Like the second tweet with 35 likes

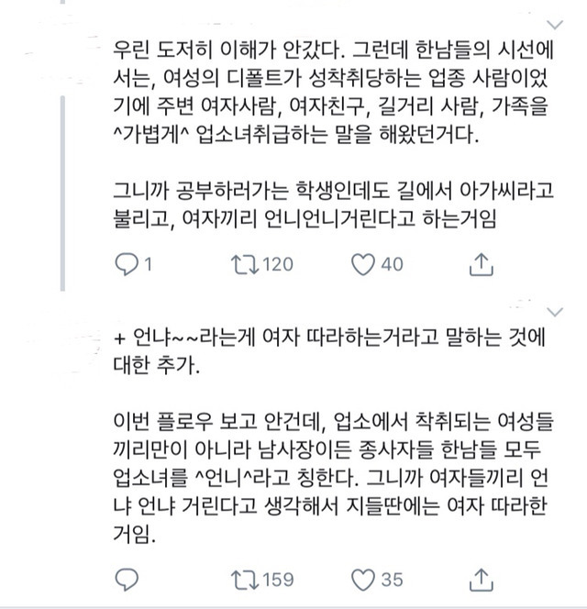coord(363,579)
